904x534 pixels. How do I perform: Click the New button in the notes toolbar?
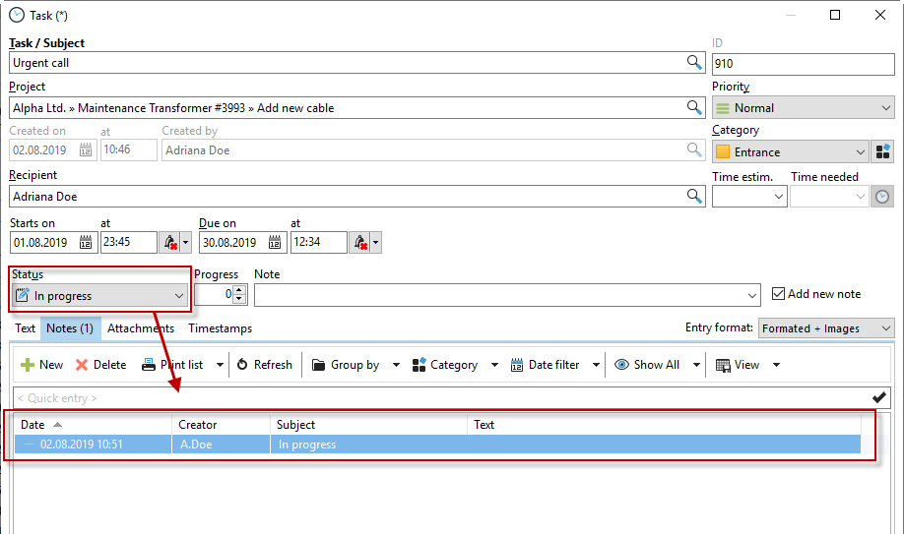[x=41, y=365]
